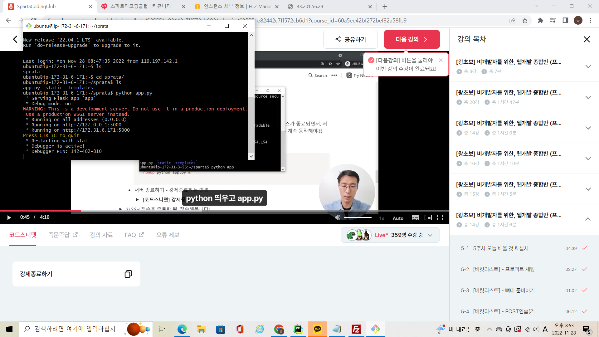The image size is (599, 337).
Task: Open the Auto quality setting
Action: click(398, 218)
